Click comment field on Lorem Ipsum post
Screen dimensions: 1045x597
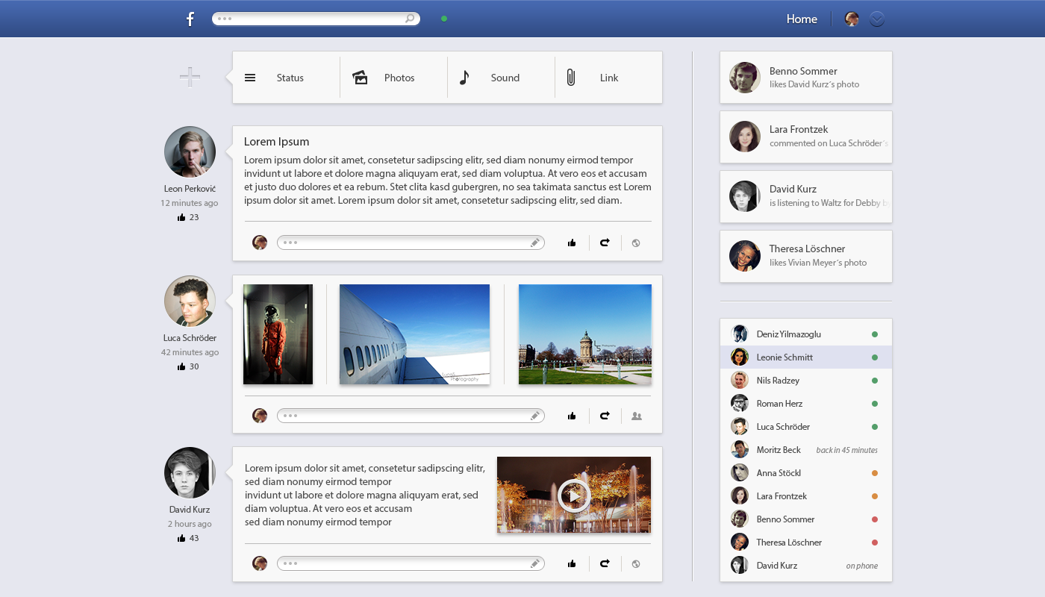tap(411, 243)
